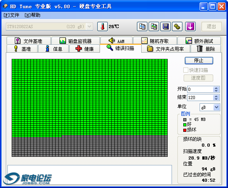Open the 单位 gB unit dropdown
Image resolution: width=228 pixels, height=188 pixels.
216,107
